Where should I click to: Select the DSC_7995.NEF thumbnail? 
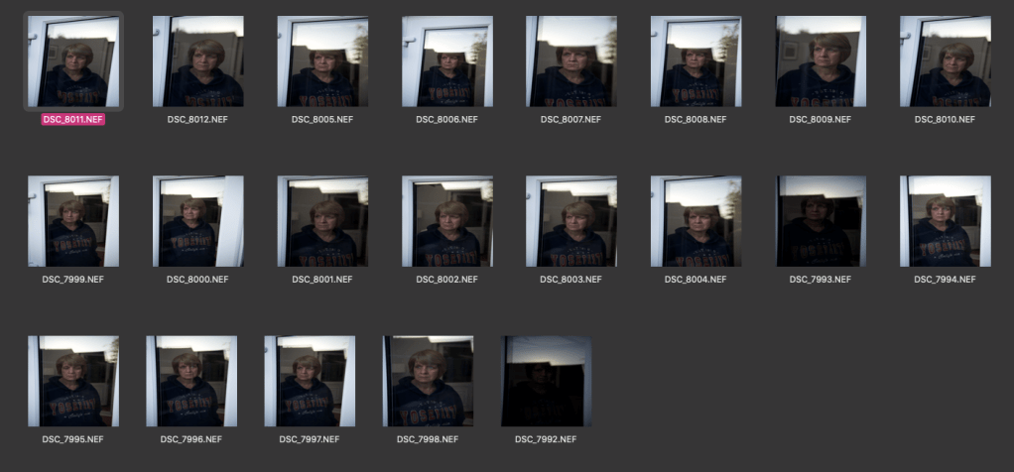click(x=73, y=381)
